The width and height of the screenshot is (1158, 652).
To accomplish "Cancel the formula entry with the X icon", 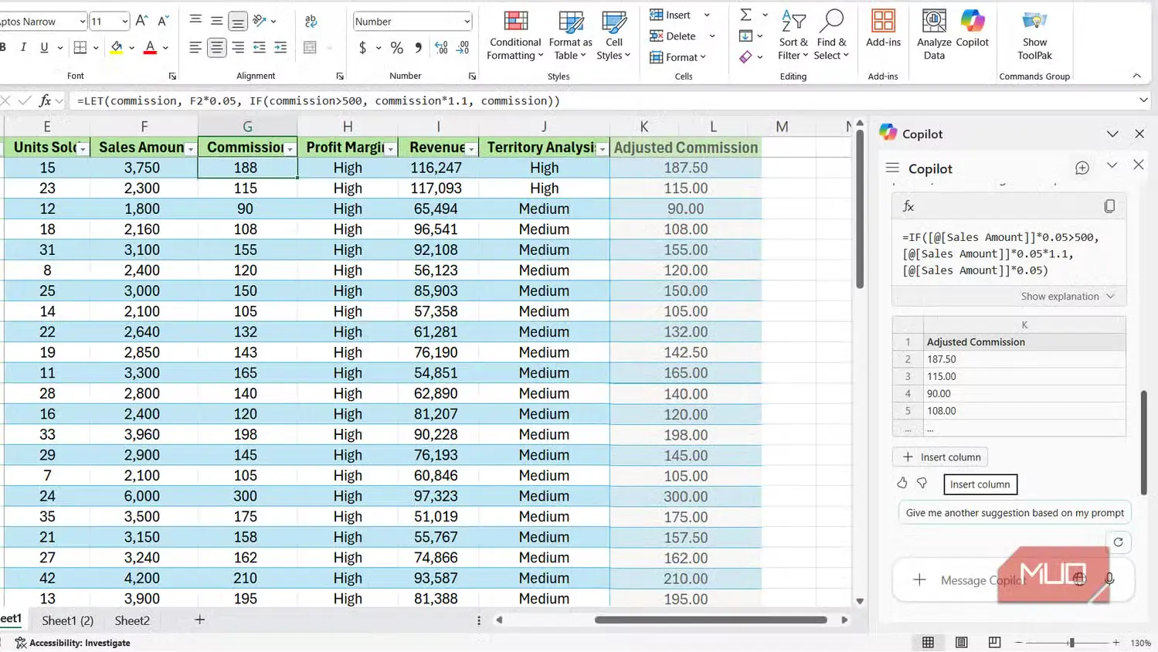I will point(5,100).
